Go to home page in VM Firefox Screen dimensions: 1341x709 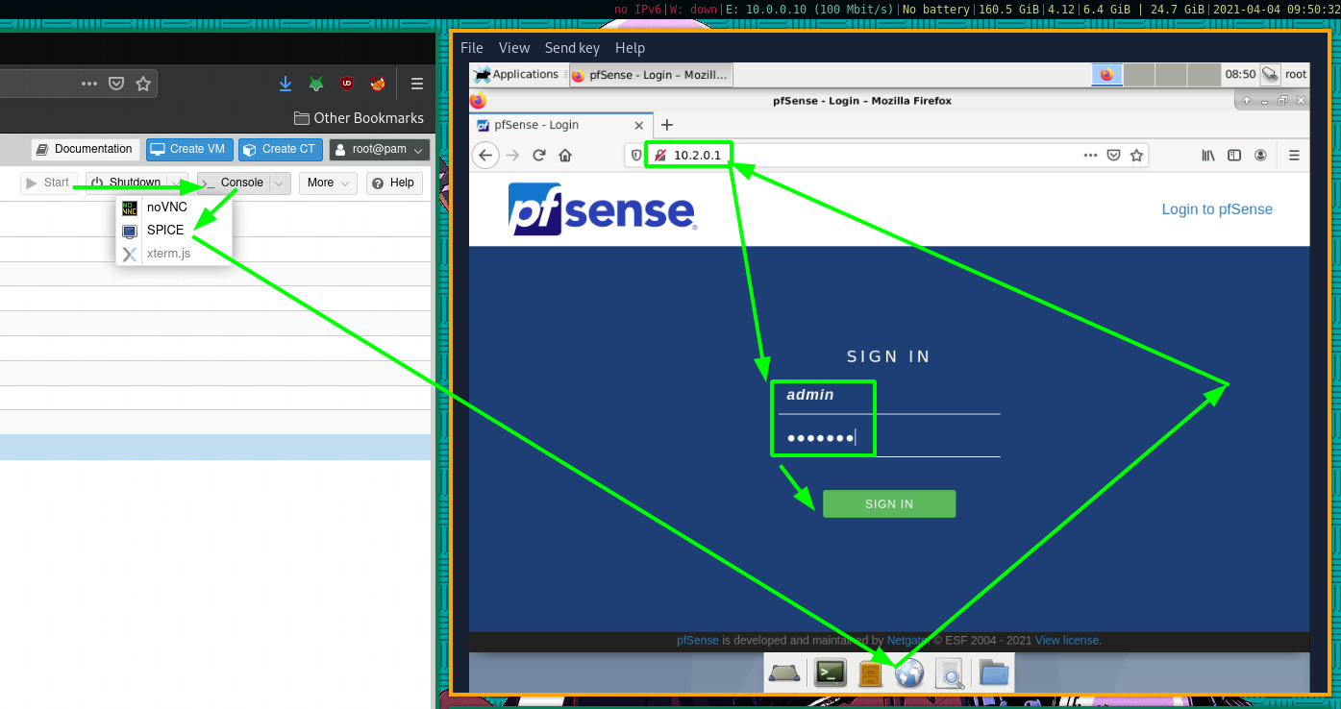pyautogui.click(x=565, y=155)
